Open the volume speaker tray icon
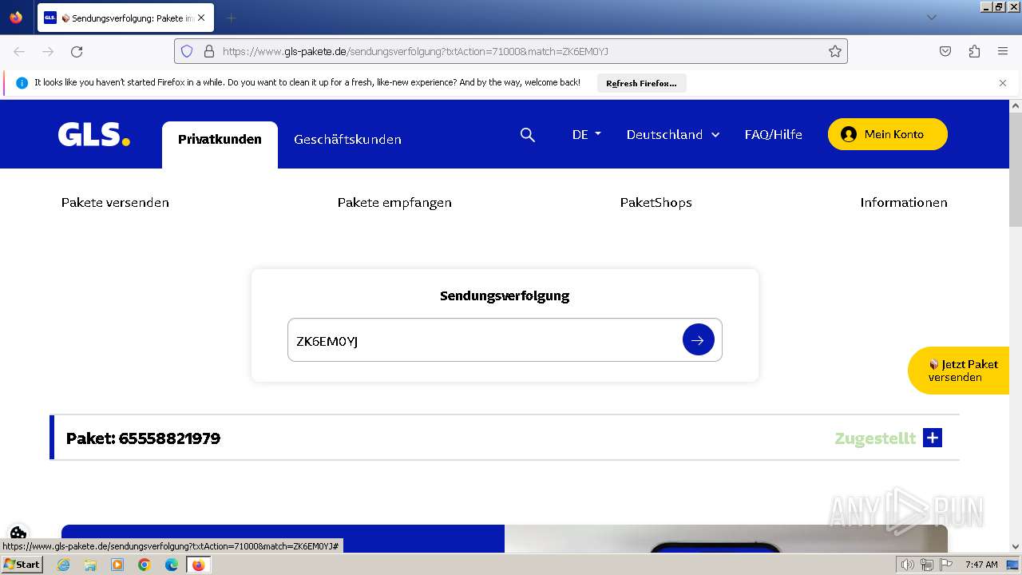Screen dimensions: 1022x575 [x=907, y=565]
